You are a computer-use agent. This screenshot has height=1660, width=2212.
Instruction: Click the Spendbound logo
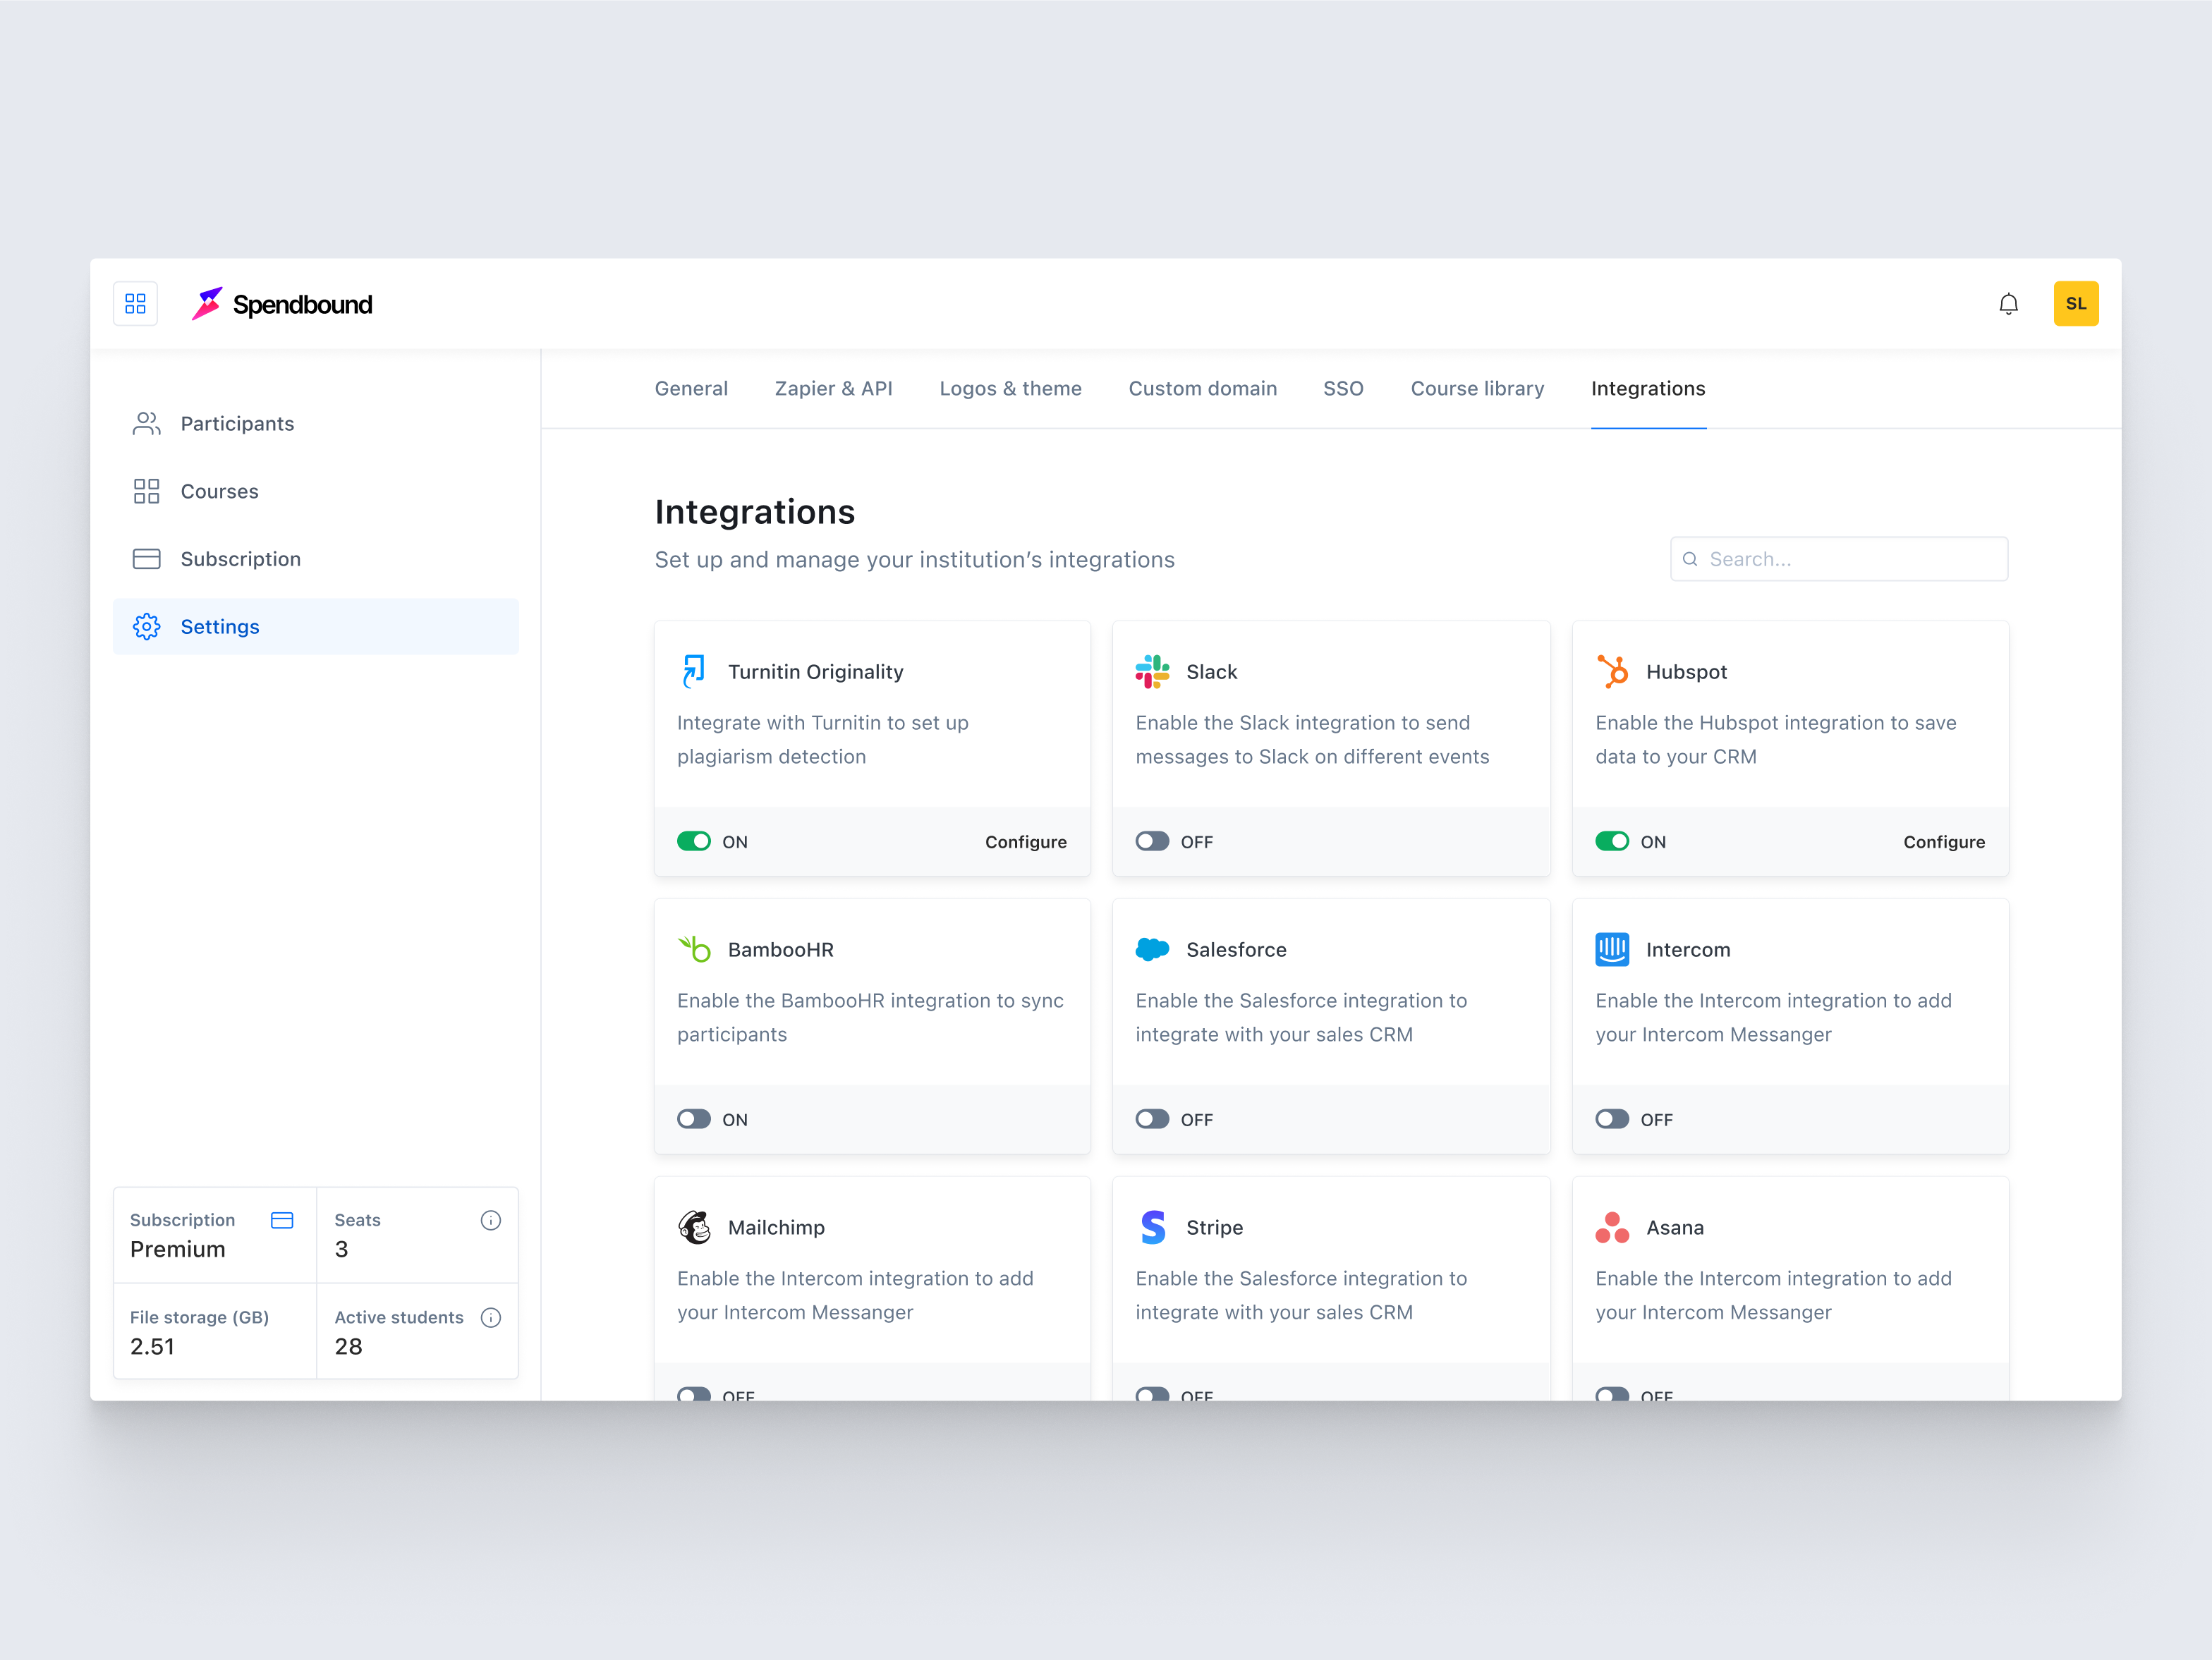282,304
